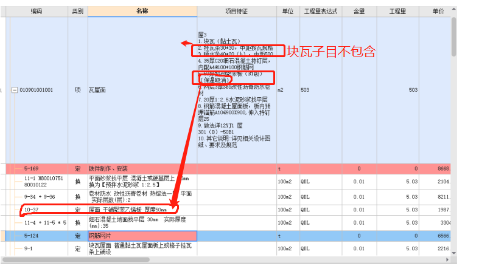
Task: Click the 类别 column header
Action: click(x=78, y=12)
